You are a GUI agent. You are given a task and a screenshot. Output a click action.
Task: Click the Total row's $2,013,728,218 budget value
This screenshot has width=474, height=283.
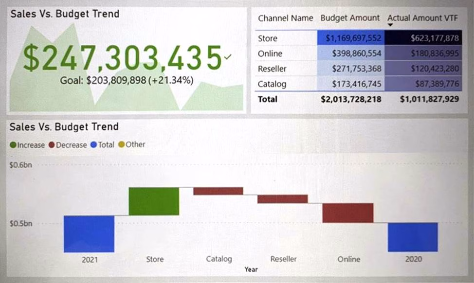coord(351,99)
